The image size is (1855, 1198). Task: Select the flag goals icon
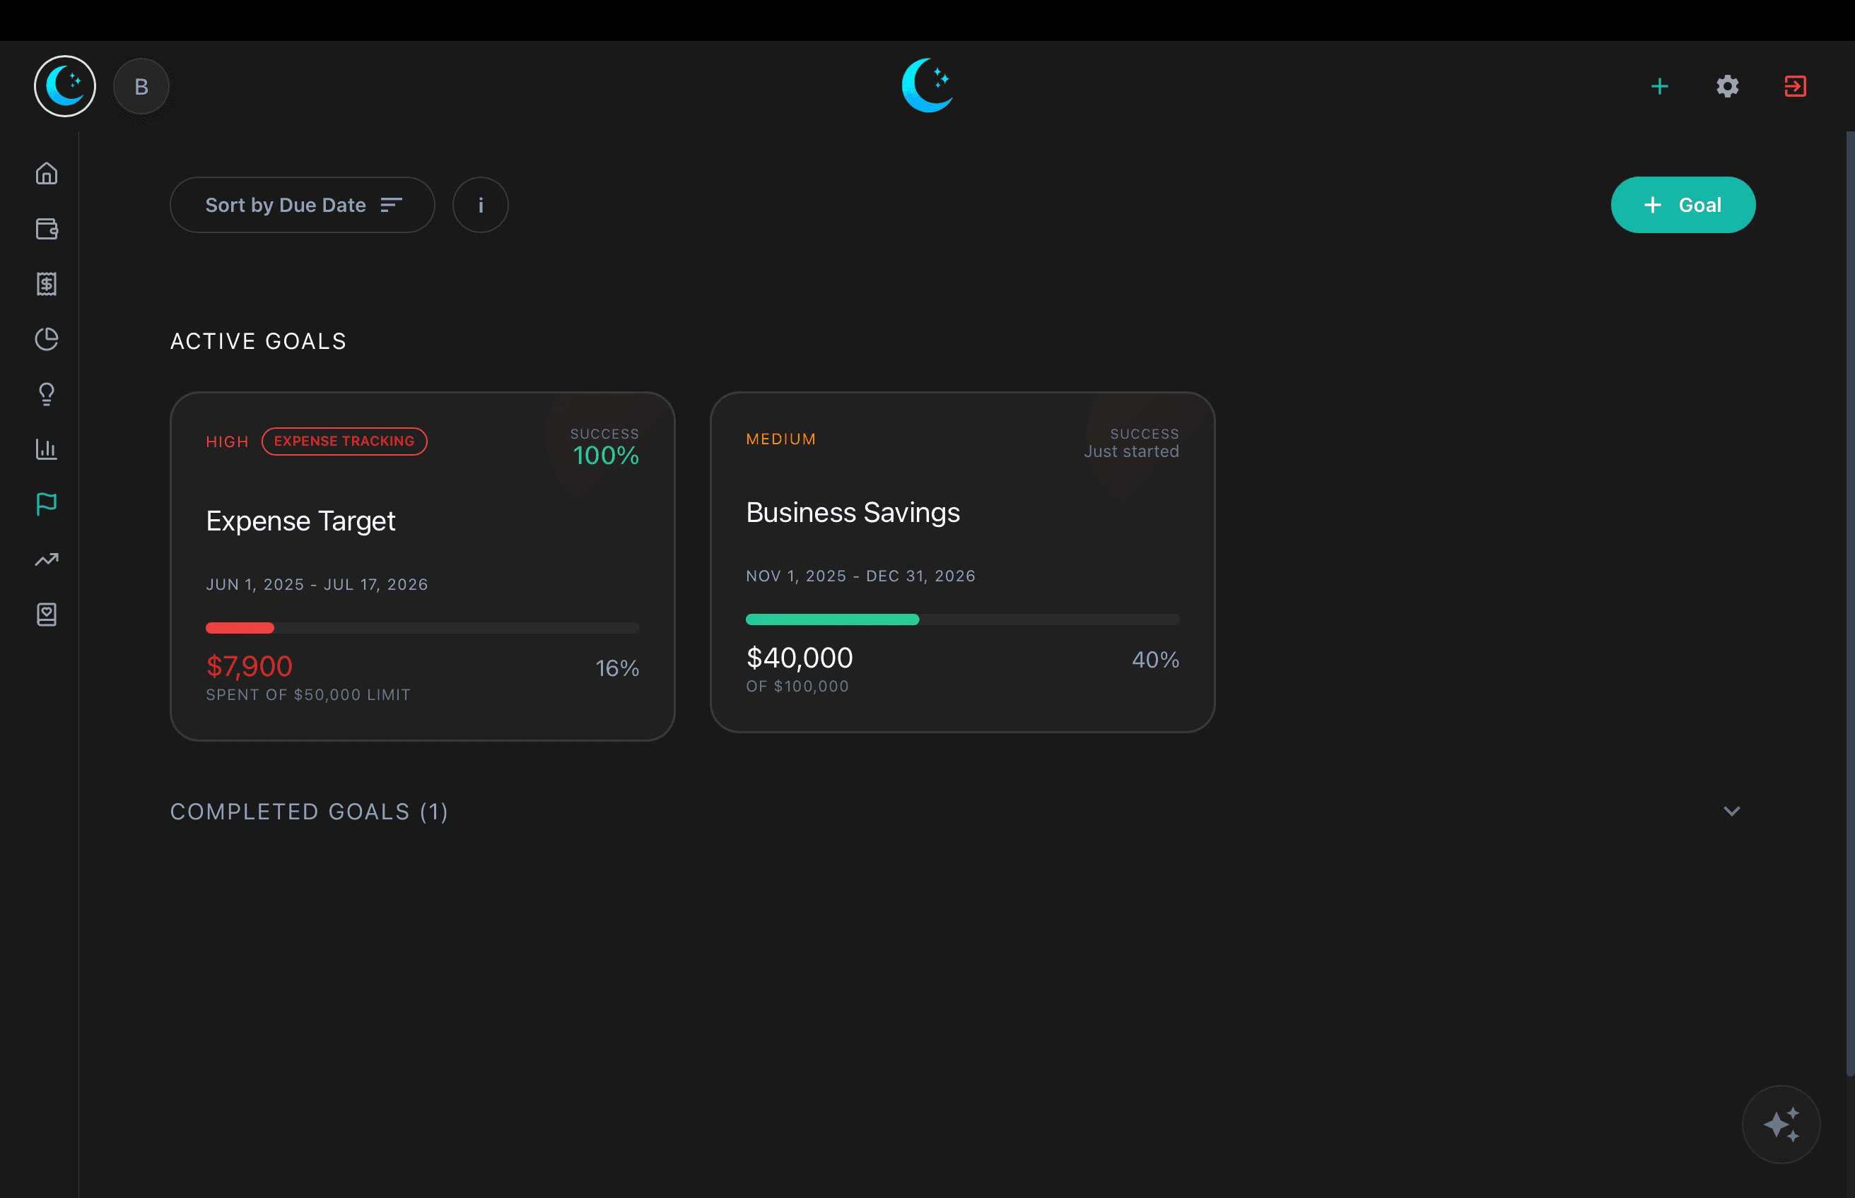click(47, 504)
